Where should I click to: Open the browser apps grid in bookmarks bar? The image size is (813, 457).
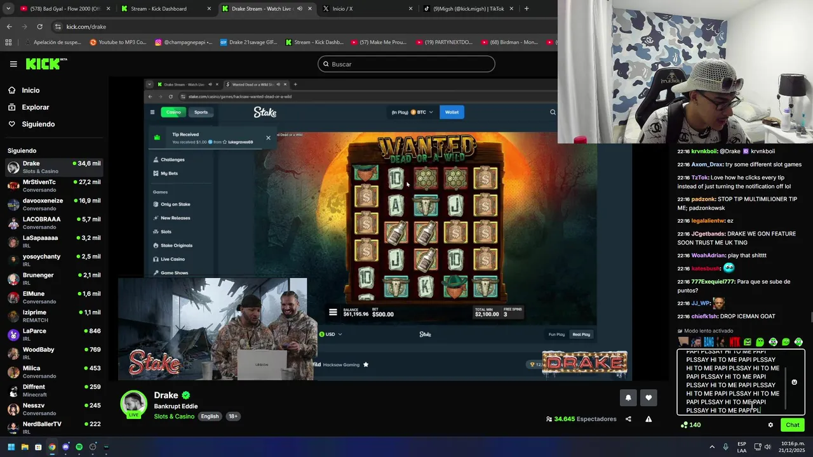8,43
